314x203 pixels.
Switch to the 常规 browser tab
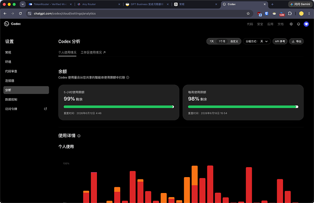(x=196, y=4)
